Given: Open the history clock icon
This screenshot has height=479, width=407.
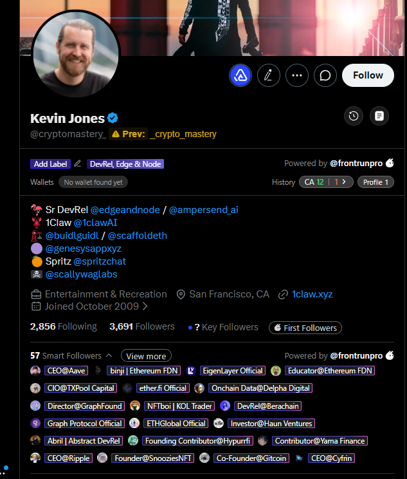Looking at the screenshot, I should 354,116.
